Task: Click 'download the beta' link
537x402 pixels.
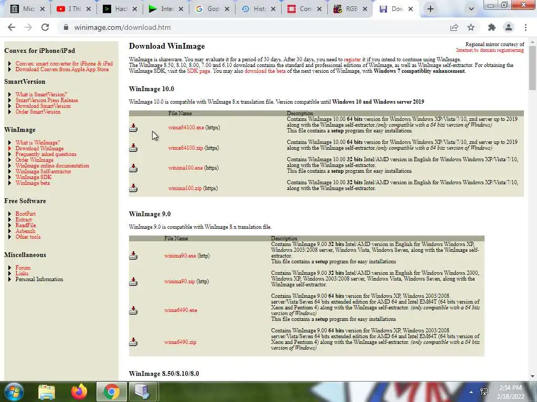Action: [265, 71]
